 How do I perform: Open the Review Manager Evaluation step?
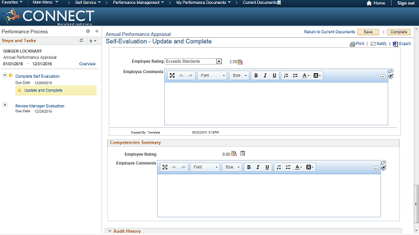[40, 106]
